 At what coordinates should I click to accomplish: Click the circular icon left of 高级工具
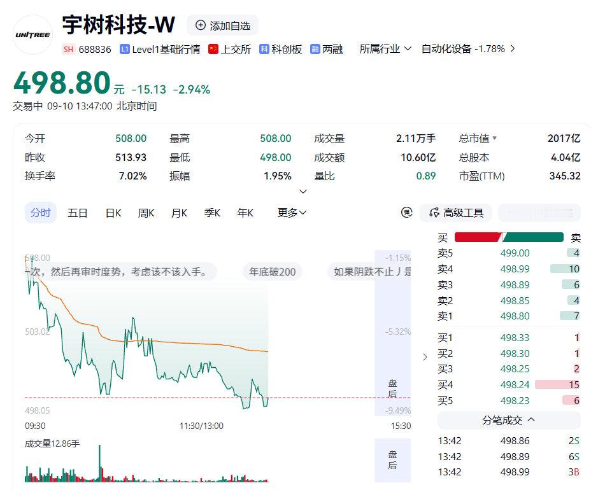pos(407,213)
